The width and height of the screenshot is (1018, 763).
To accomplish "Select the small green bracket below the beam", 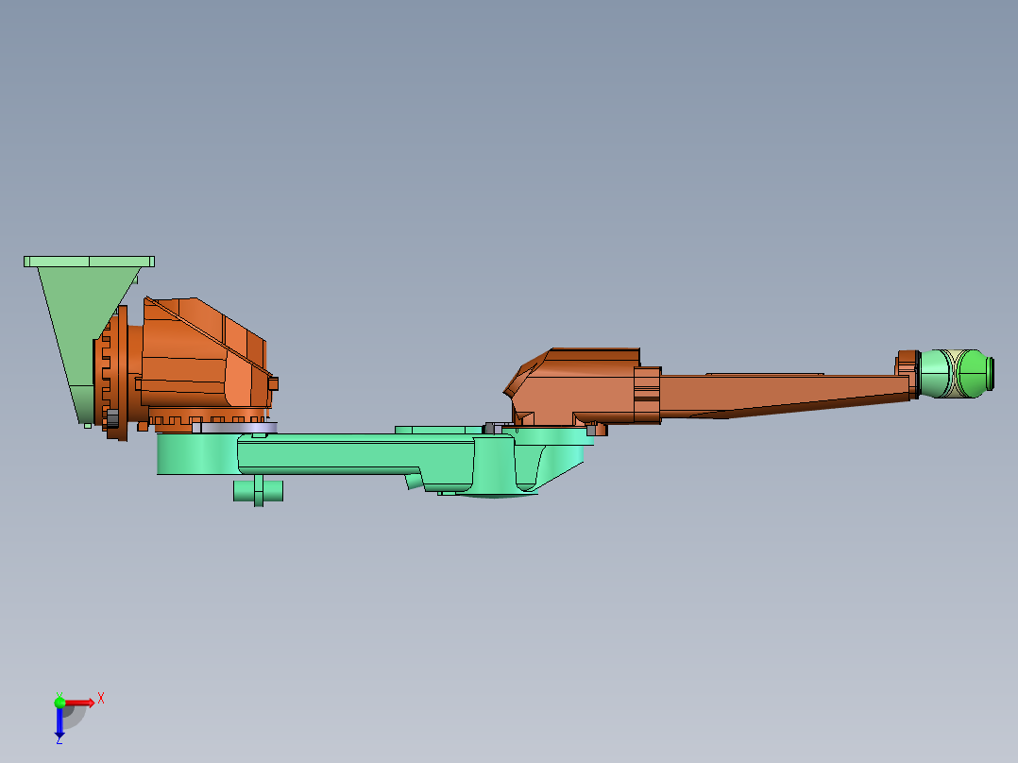I will 257,489.
